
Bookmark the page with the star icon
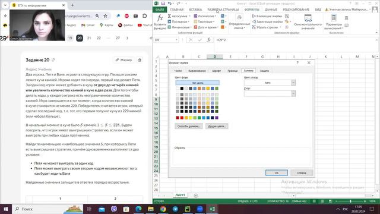click(x=105, y=16)
